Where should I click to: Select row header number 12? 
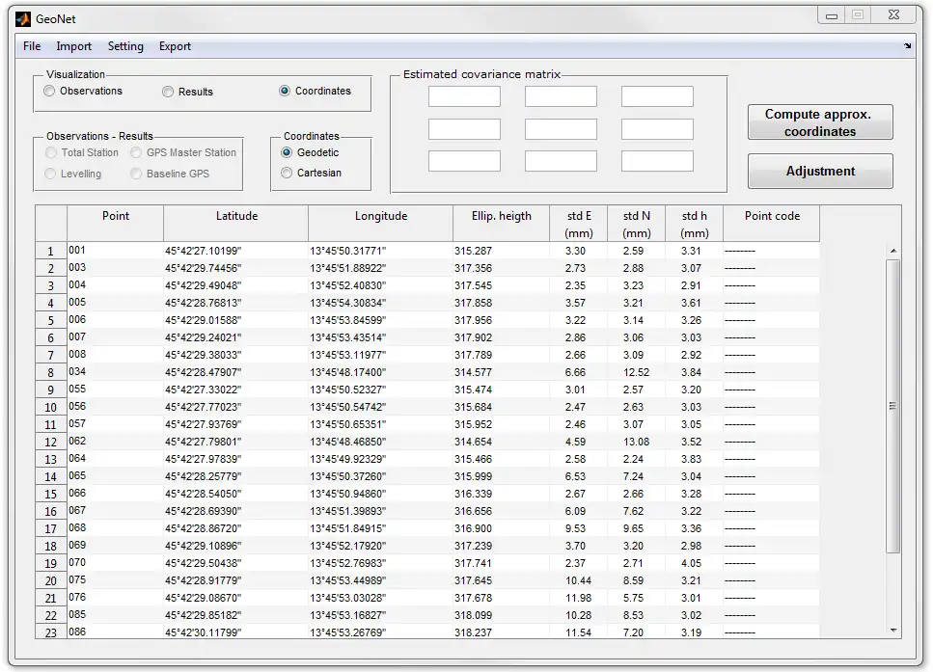(51, 442)
